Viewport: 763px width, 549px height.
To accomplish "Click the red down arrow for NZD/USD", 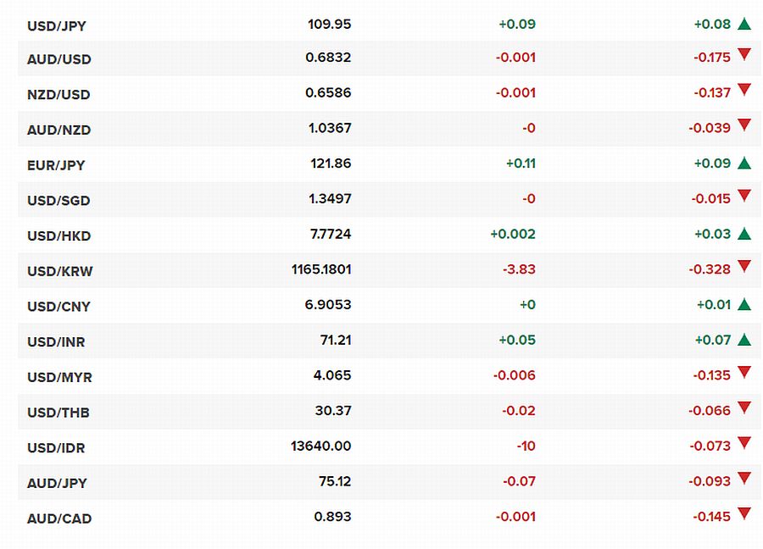I will pyautogui.click(x=744, y=90).
